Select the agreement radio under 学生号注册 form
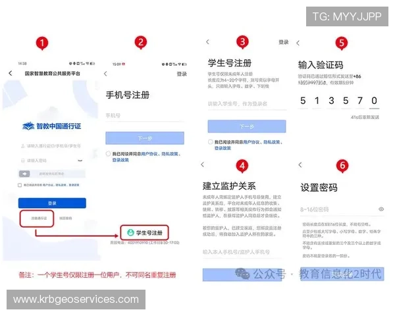The image size is (395, 316). (x=211, y=142)
